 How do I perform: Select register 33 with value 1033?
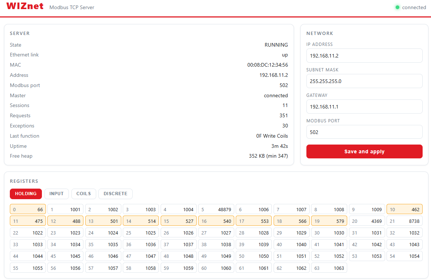tap(28, 245)
